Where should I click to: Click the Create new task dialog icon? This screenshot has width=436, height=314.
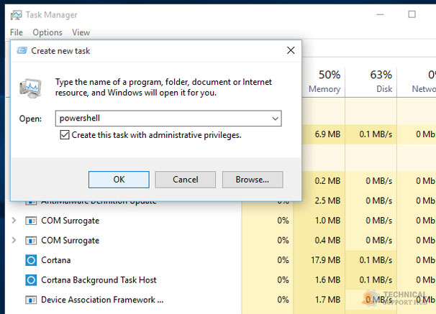(22, 50)
